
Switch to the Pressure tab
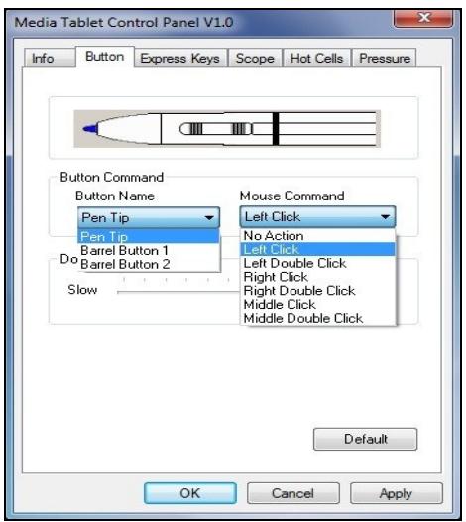384,59
